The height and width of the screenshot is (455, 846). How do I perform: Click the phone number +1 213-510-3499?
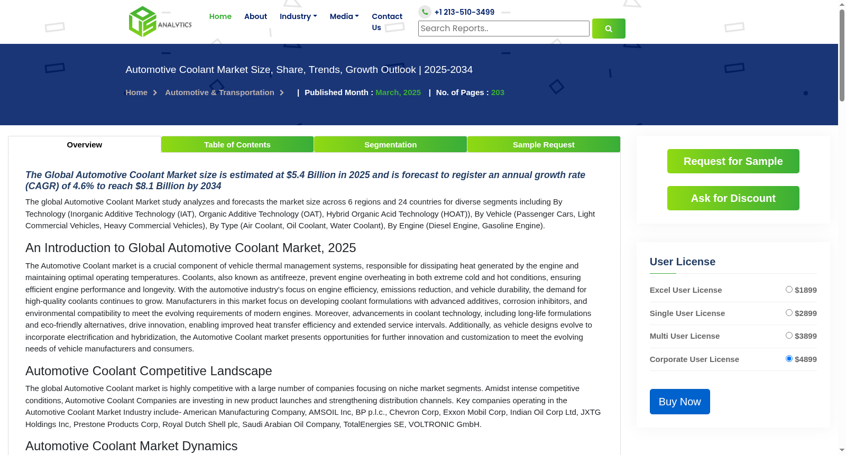point(464,12)
